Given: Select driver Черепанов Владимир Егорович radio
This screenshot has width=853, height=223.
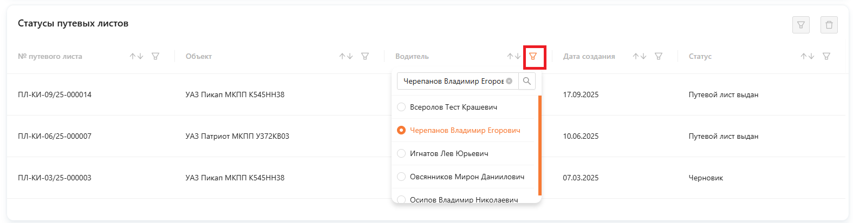Looking at the screenshot, I should click(401, 130).
